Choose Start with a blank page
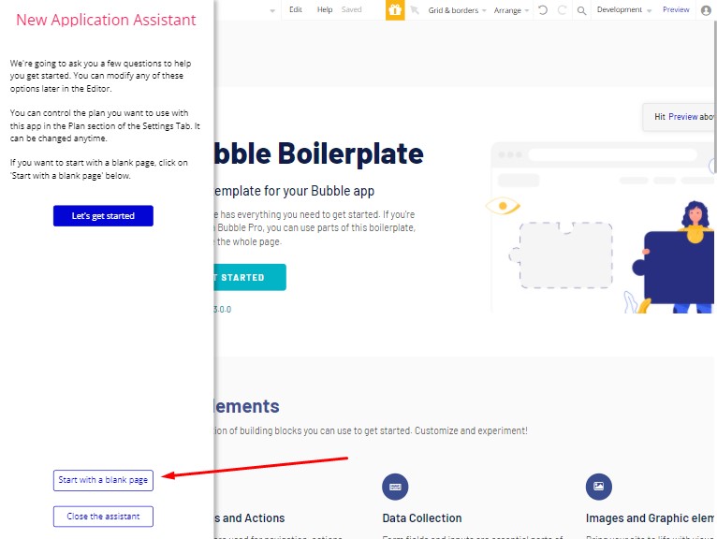This screenshot has height=539, width=717. (x=103, y=480)
